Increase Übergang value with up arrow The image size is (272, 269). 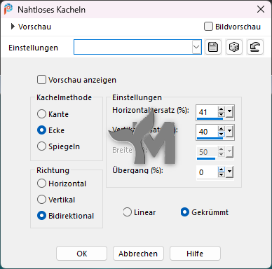(x=222, y=170)
